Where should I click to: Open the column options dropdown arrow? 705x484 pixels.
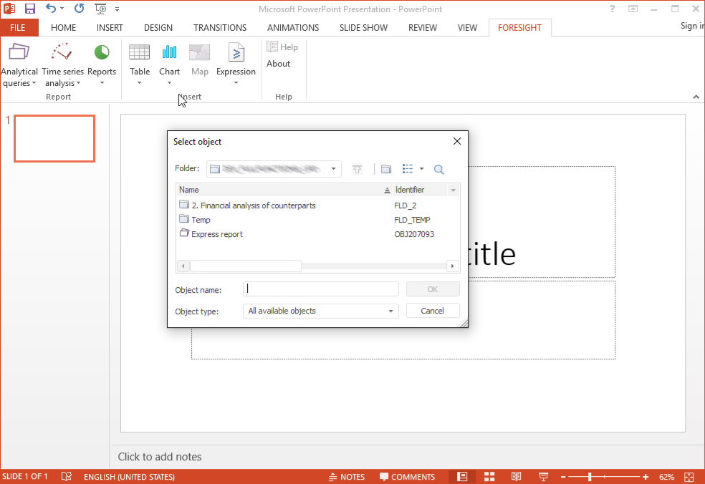[454, 190]
